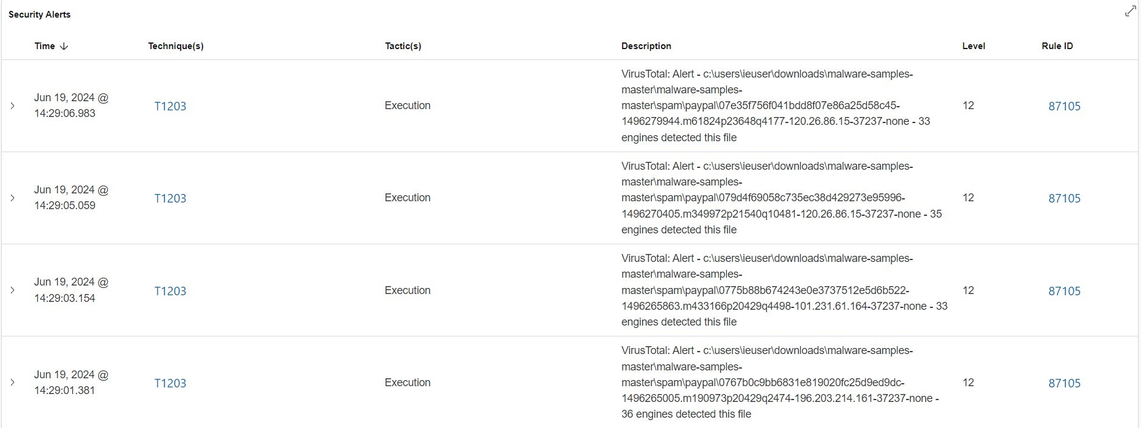Toggle sort arrow on Time column
Screen dimensions: 1141x428
click(64, 46)
